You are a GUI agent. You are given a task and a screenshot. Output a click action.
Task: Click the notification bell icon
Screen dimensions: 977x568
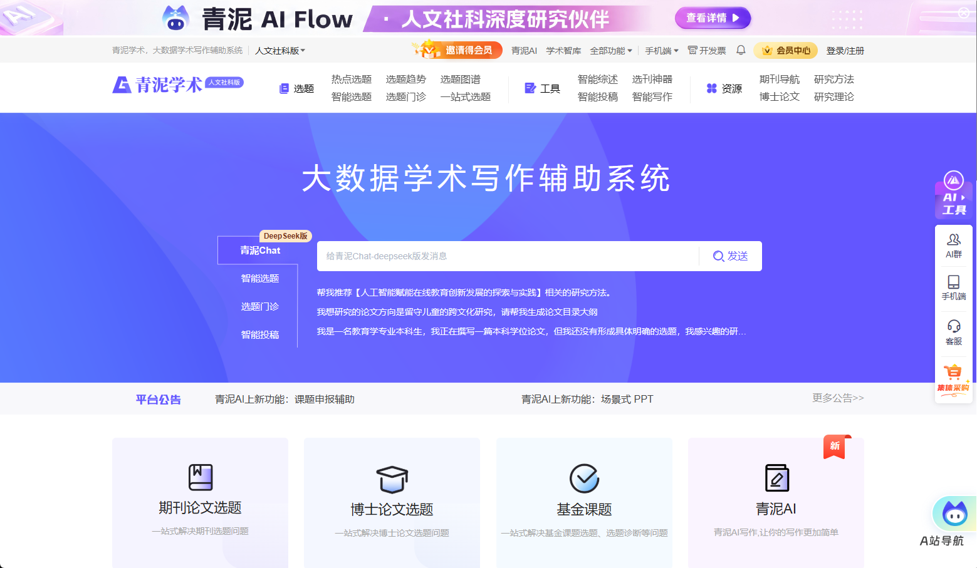pos(741,50)
